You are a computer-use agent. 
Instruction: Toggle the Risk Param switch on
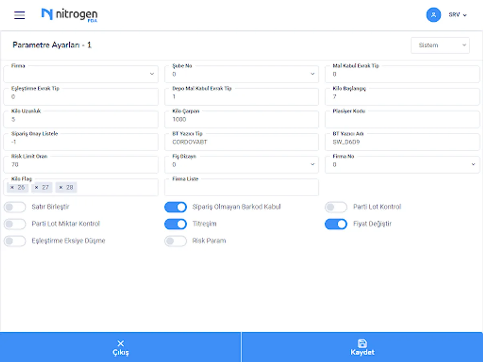pos(175,241)
